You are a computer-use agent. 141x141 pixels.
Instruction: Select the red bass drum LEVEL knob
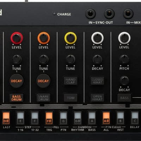pyautogui.click(x=17, y=38)
